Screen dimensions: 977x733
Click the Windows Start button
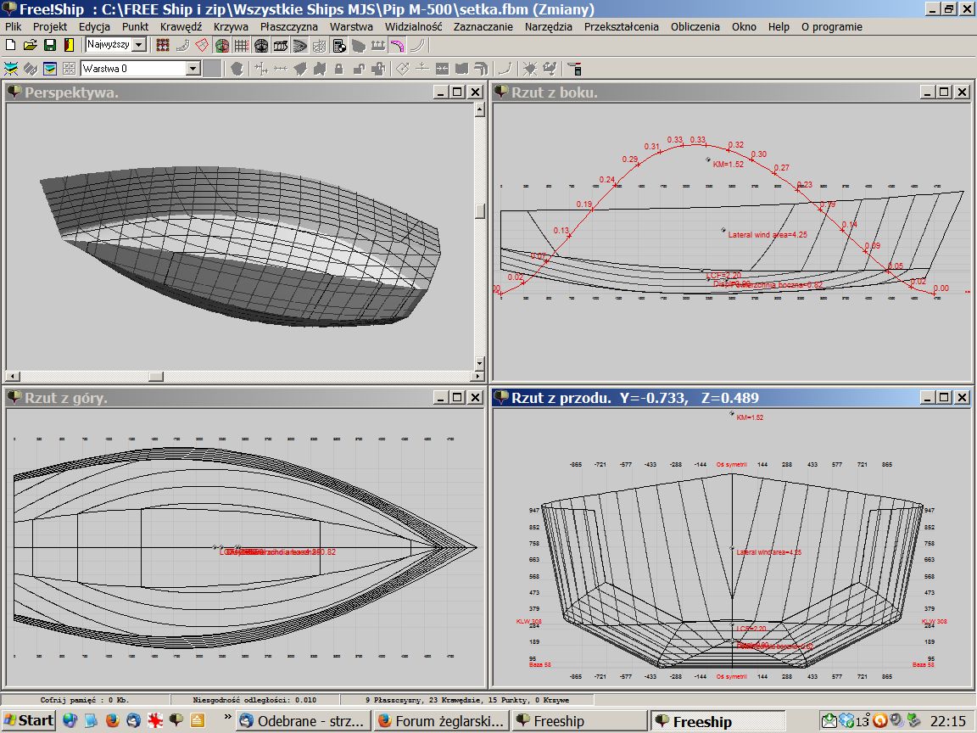click(29, 720)
